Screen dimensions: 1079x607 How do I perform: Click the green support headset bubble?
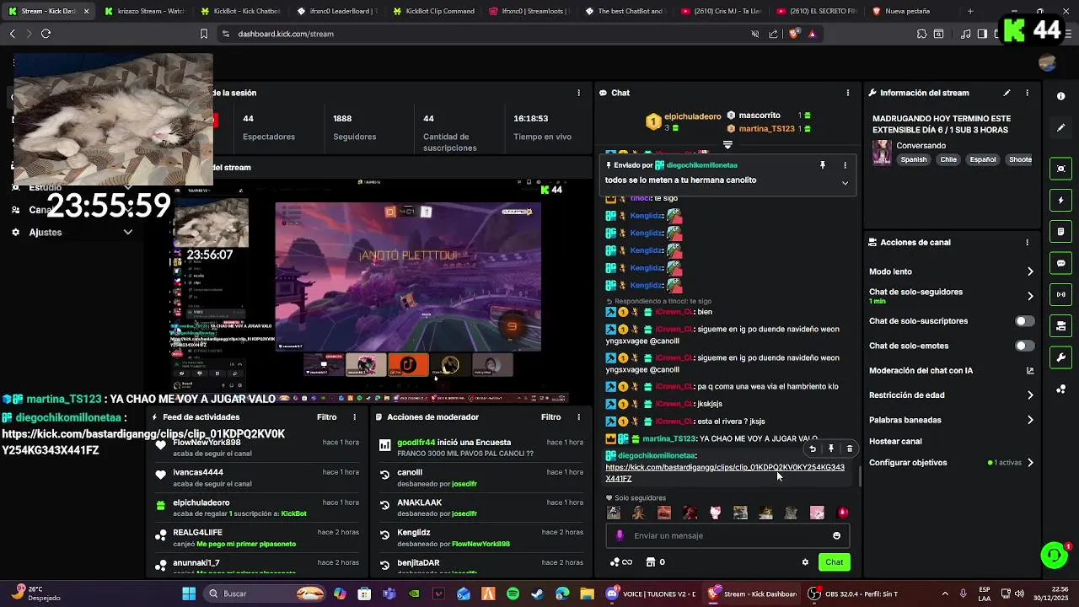(x=1053, y=555)
